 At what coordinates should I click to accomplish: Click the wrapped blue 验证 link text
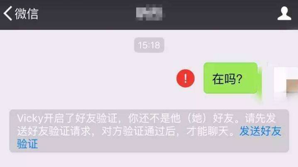click(27, 144)
